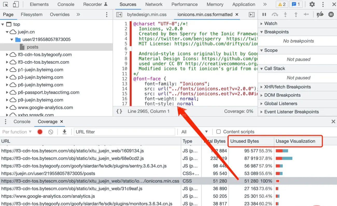Step over next function call
The height and width of the screenshot is (206, 337).
(275, 15)
